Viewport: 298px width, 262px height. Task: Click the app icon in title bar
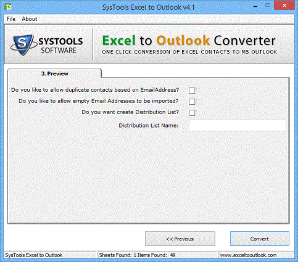pyautogui.click(x=8, y=7)
